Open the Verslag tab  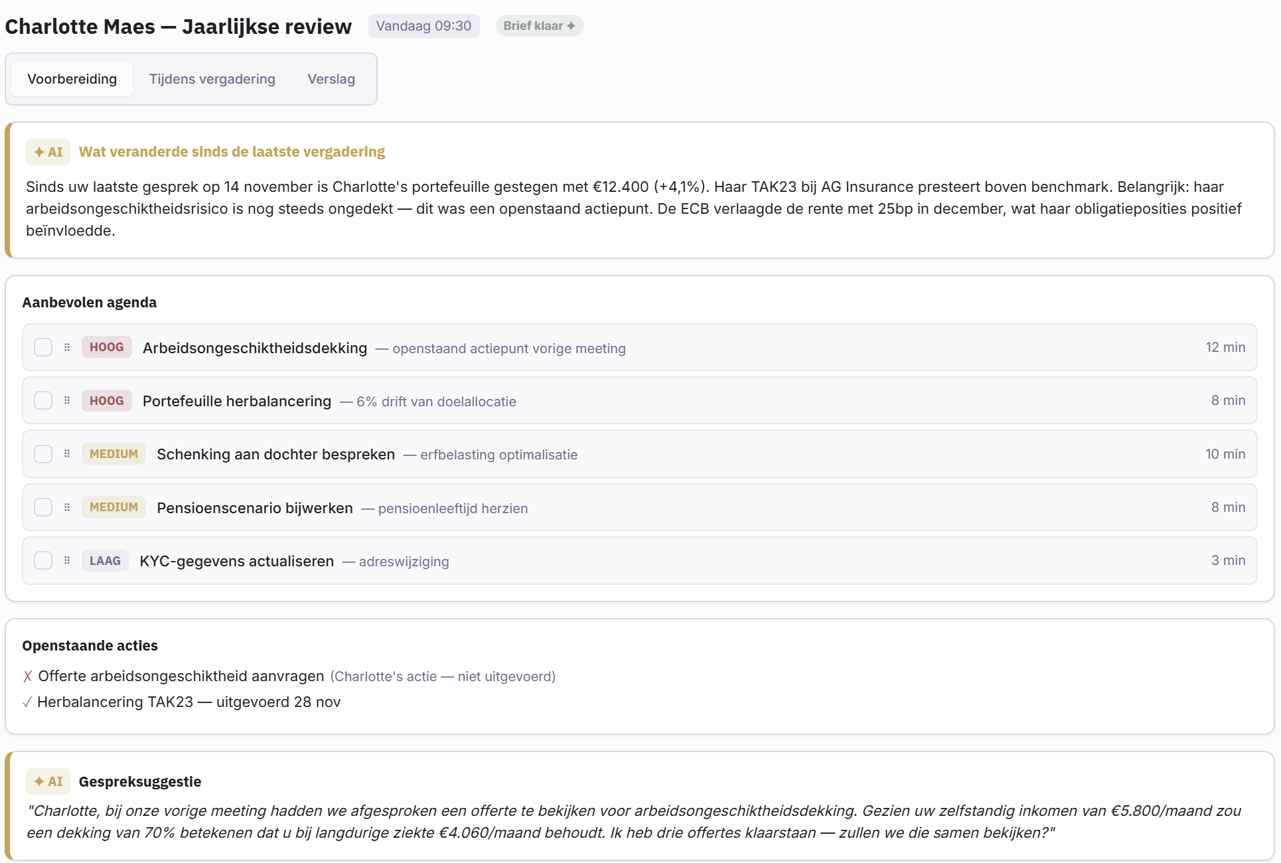coord(331,79)
